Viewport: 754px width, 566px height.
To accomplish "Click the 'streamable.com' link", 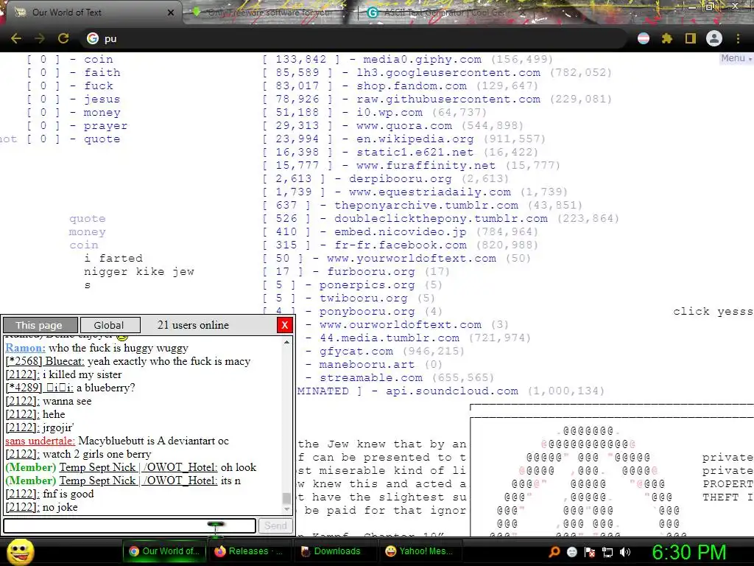I will 371,377.
